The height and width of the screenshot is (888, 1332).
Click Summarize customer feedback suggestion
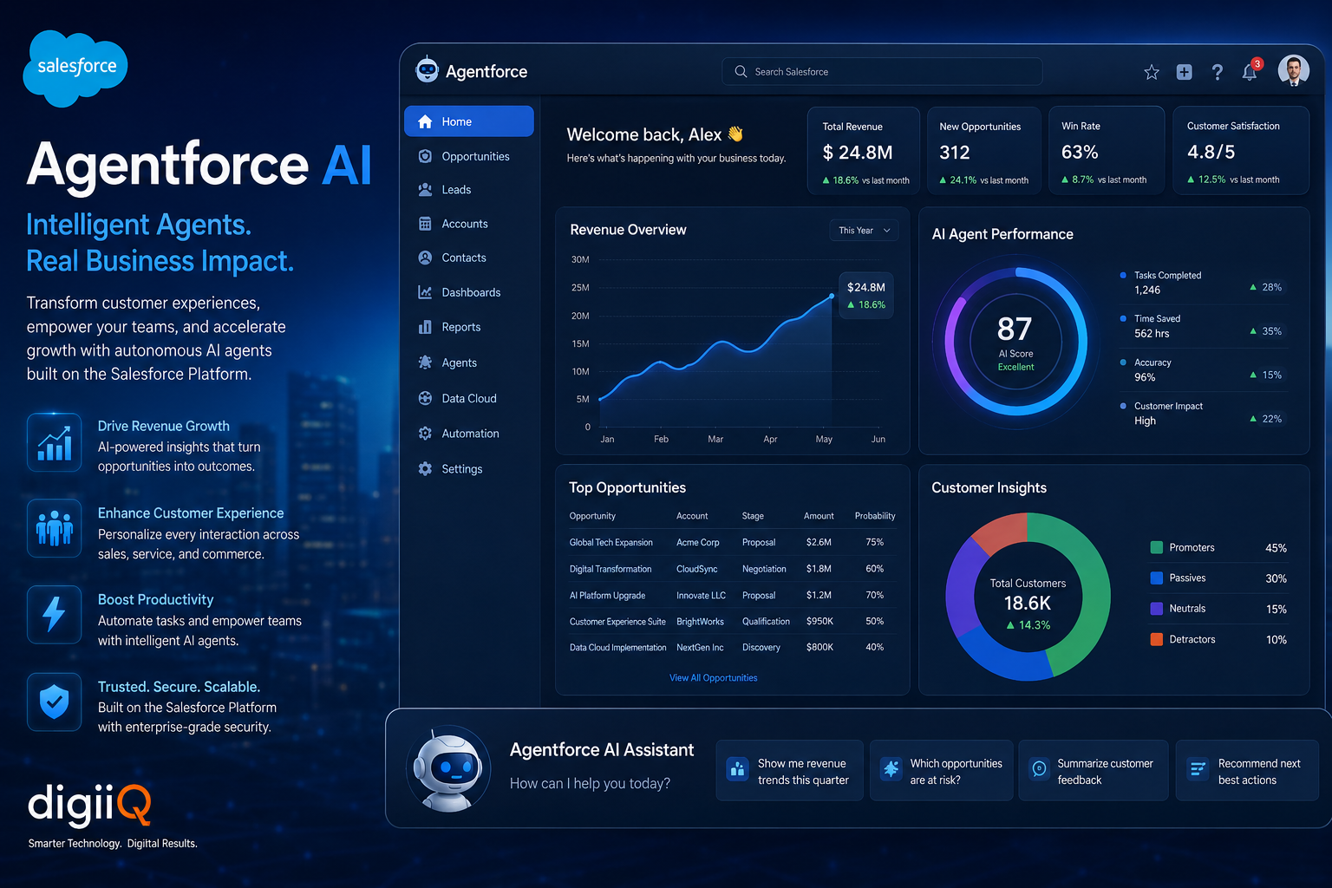tap(1094, 770)
